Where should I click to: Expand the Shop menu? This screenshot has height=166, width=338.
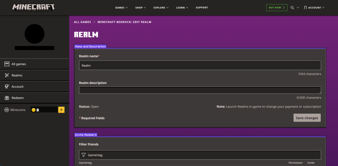pos(141,8)
